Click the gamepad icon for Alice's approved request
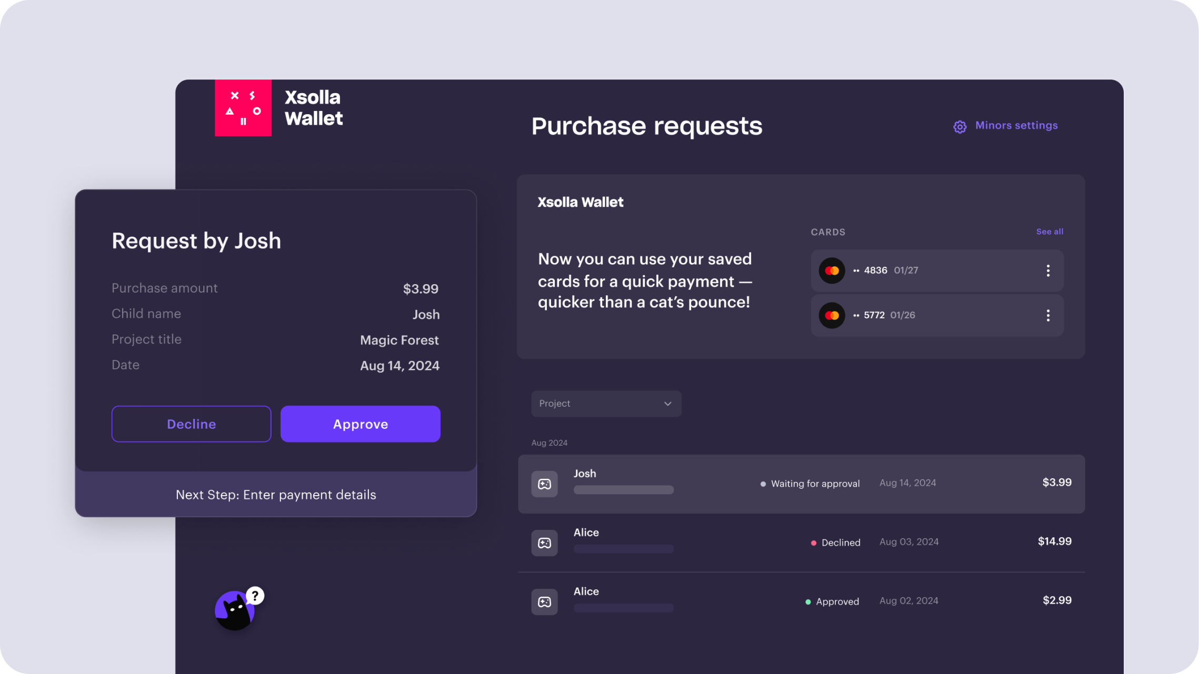This screenshot has height=674, width=1199. tap(544, 602)
